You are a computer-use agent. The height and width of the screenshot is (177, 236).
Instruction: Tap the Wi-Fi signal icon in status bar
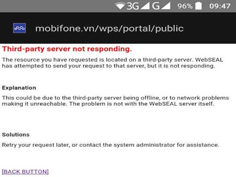[120, 6]
